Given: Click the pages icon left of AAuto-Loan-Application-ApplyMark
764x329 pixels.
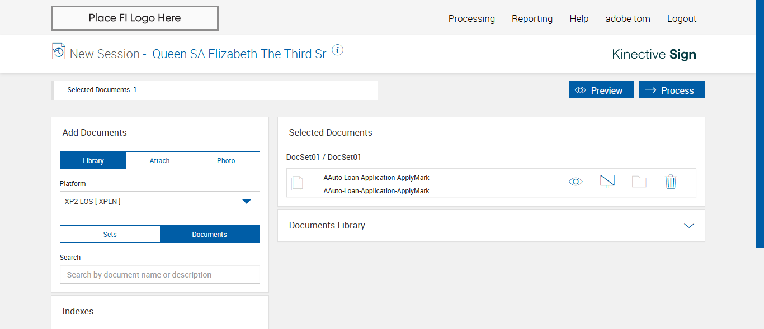Looking at the screenshot, I should pos(297,183).
